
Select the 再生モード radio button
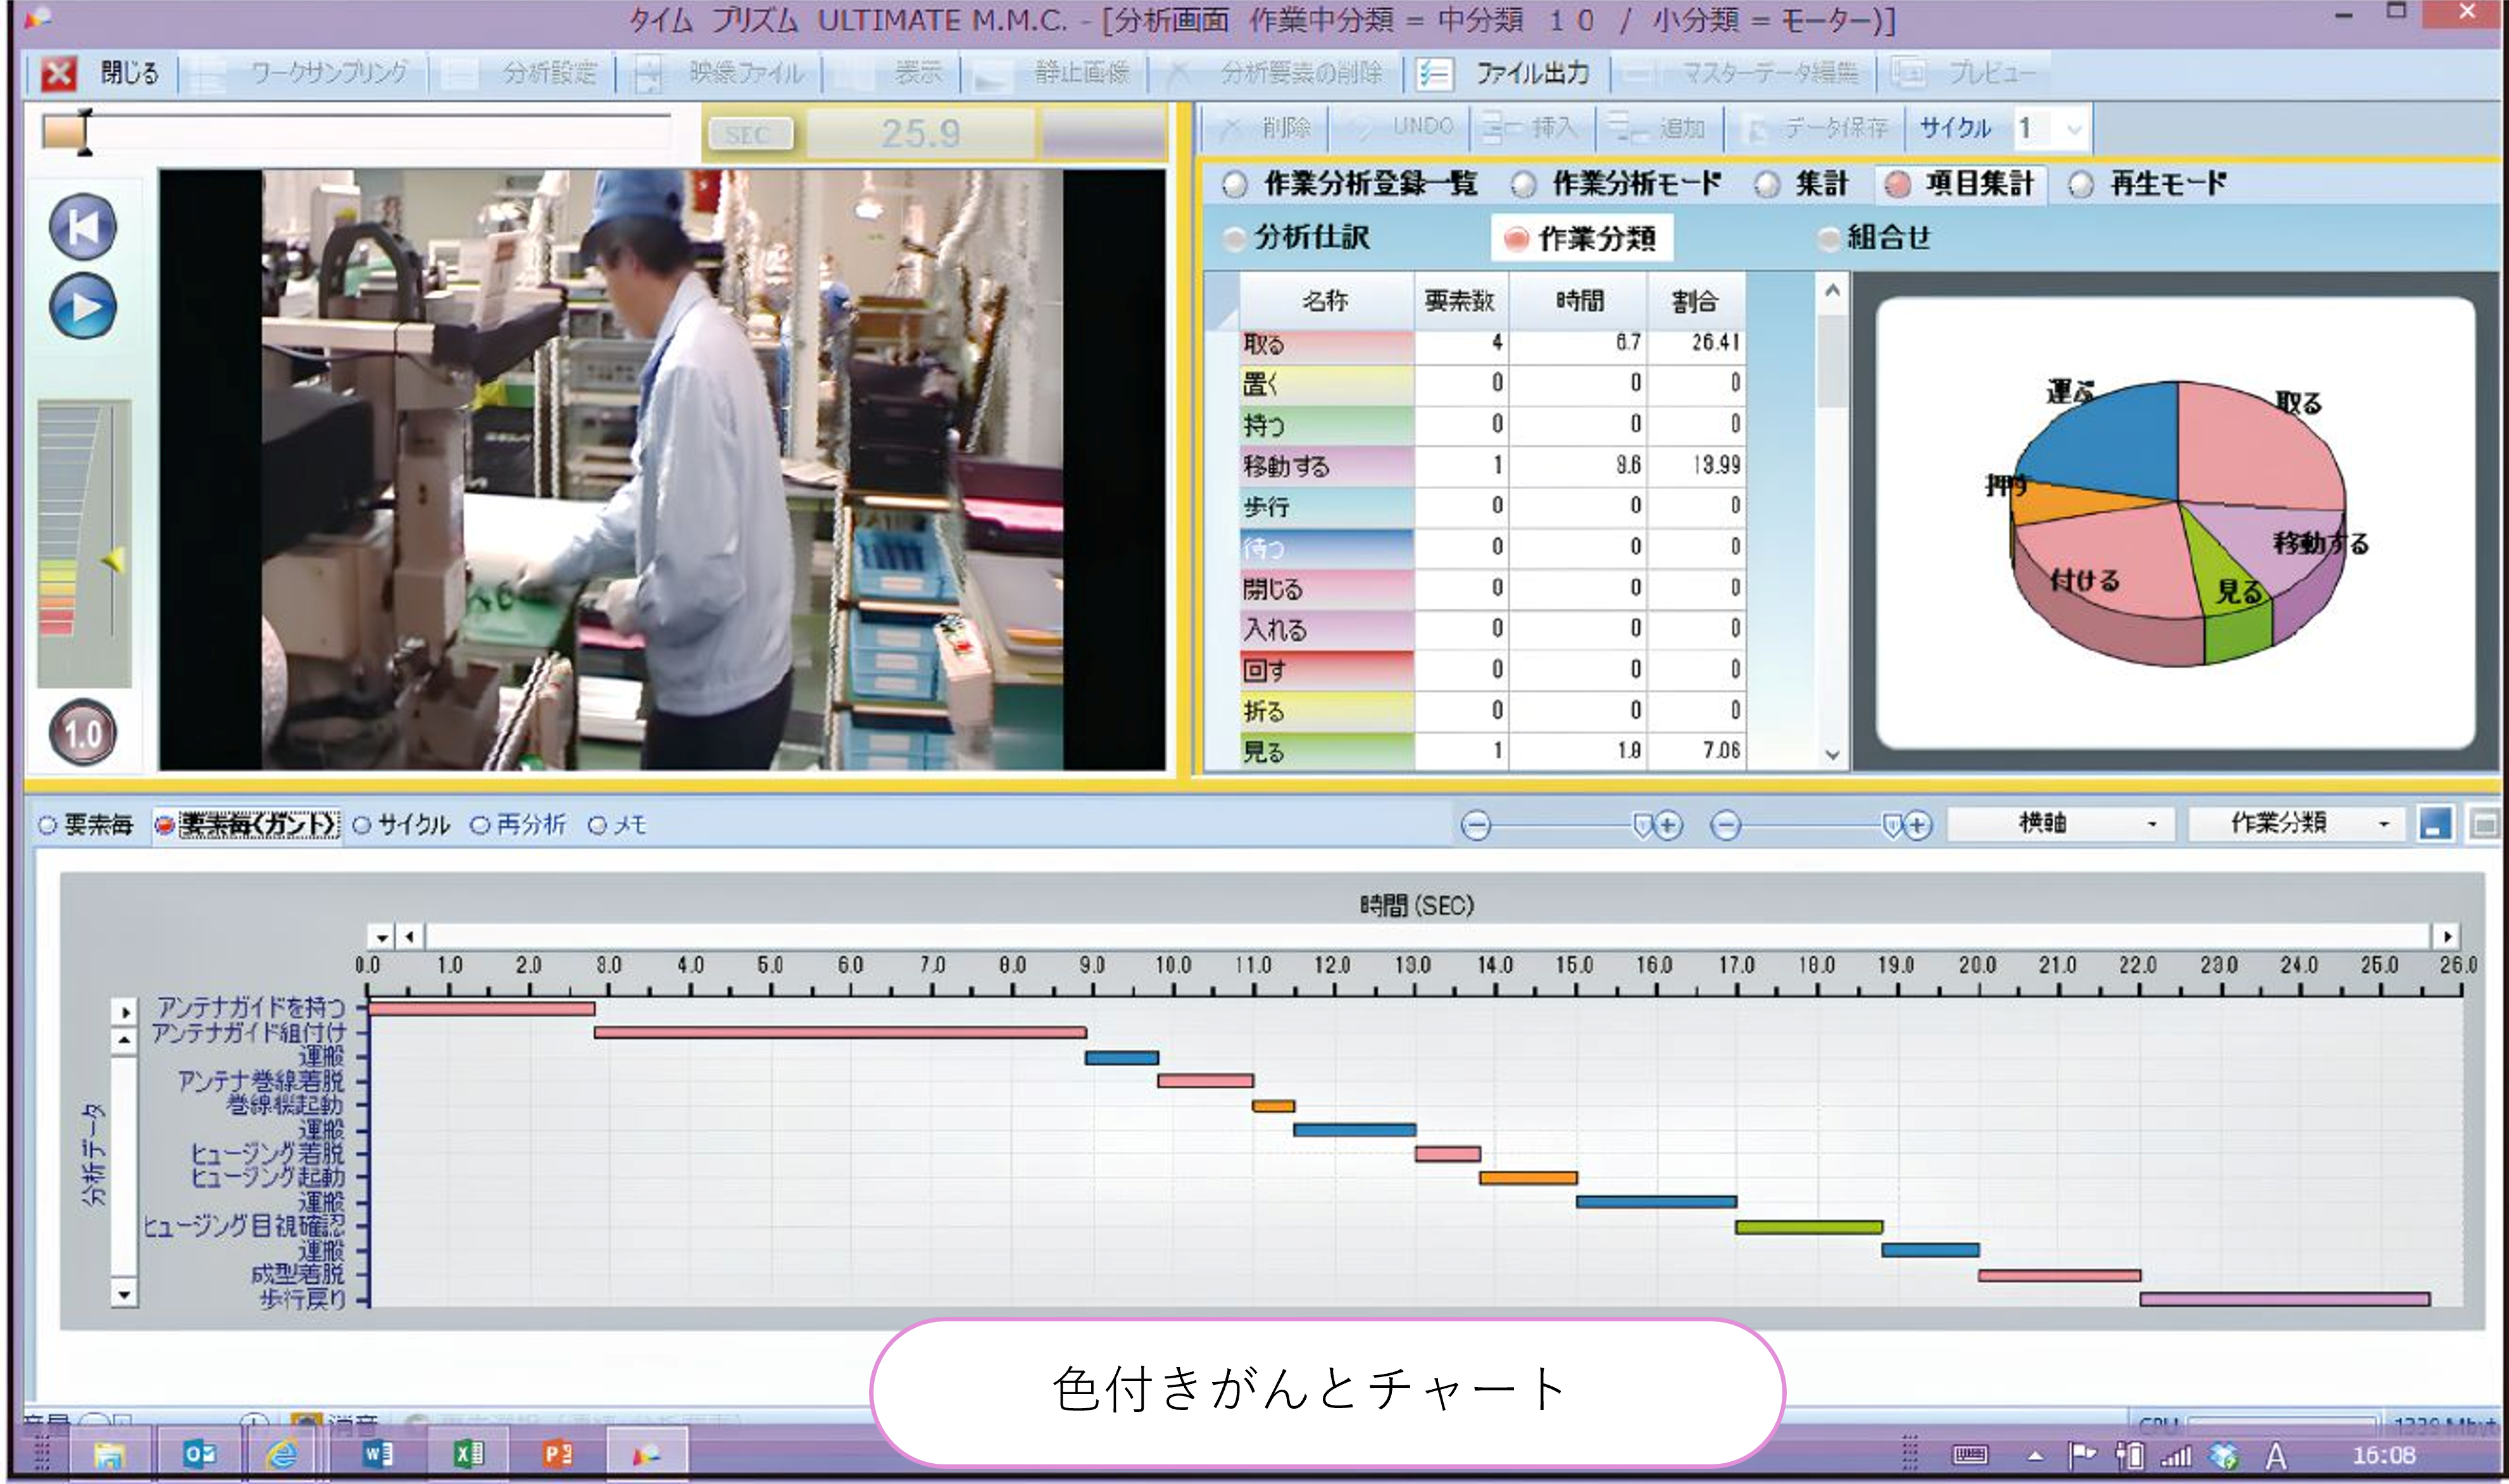click(x=2082, y=185)
